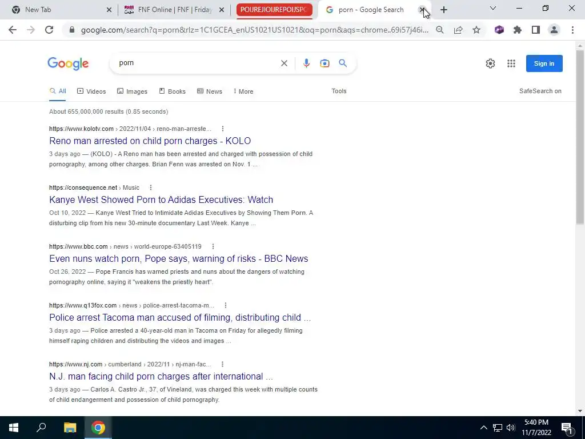The image size is (585, 439).
Task: Submit search with blue magnifier icon
Action: 343,63
